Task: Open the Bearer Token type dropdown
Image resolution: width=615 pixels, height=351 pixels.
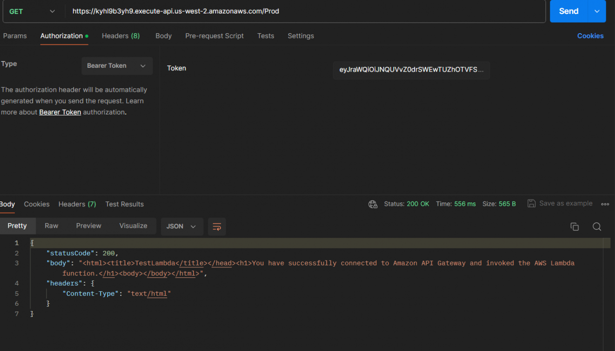Action: pos(117,66)
